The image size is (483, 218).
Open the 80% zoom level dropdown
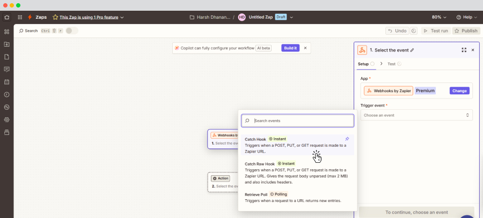click(440, 17)
